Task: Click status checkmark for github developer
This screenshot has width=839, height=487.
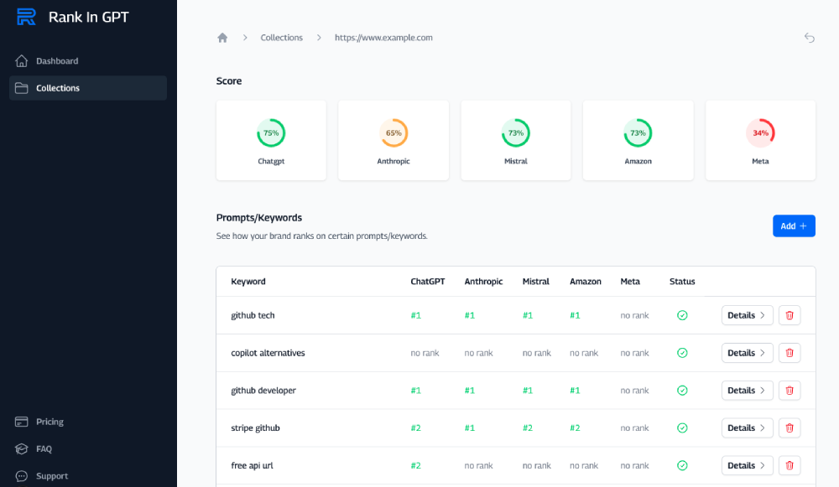Action: 682,391
